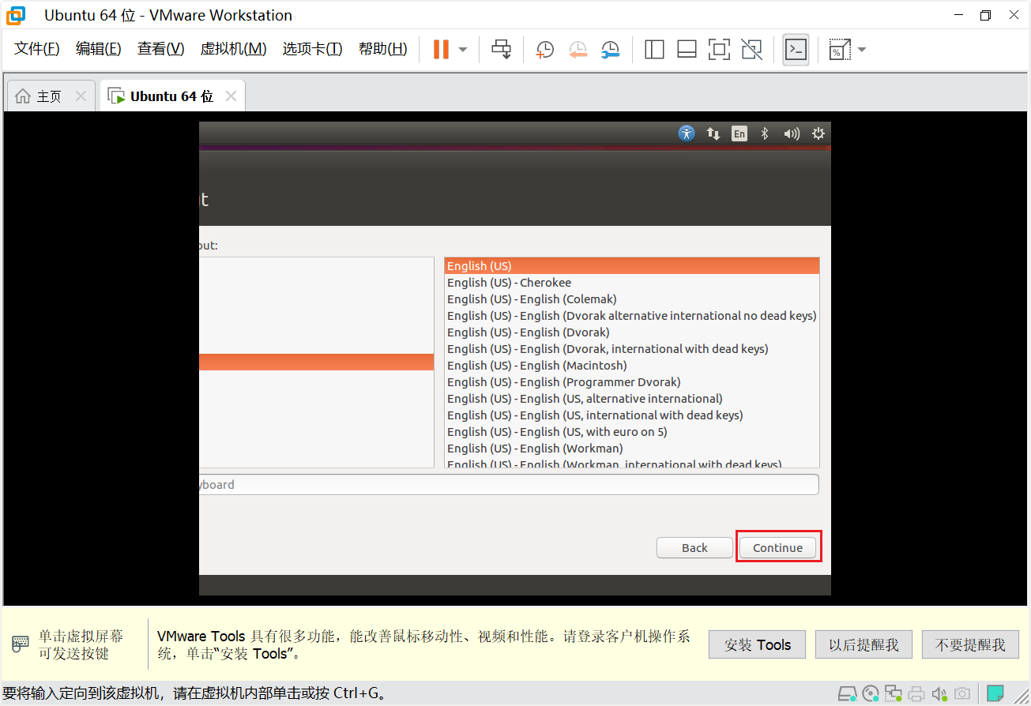Click the Back button
The width and height of the screenshot is (1031, 706).
694,548
